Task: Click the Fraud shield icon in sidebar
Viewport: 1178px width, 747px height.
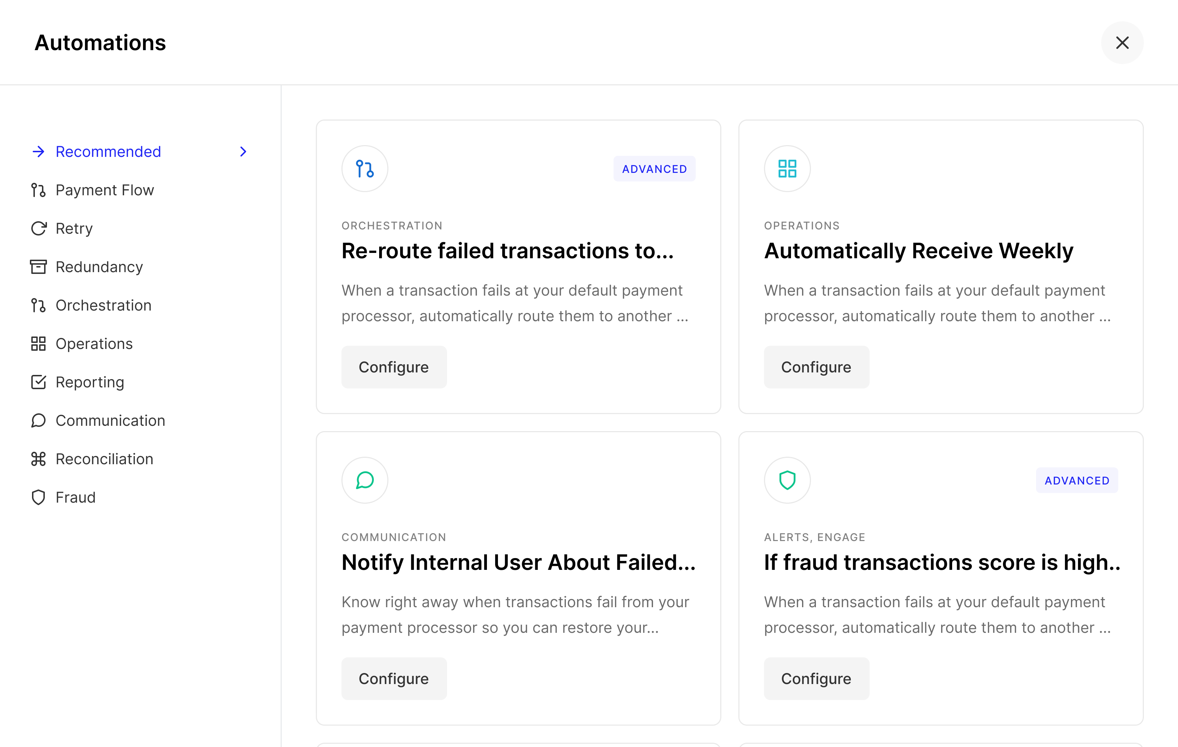Action: 38,498
